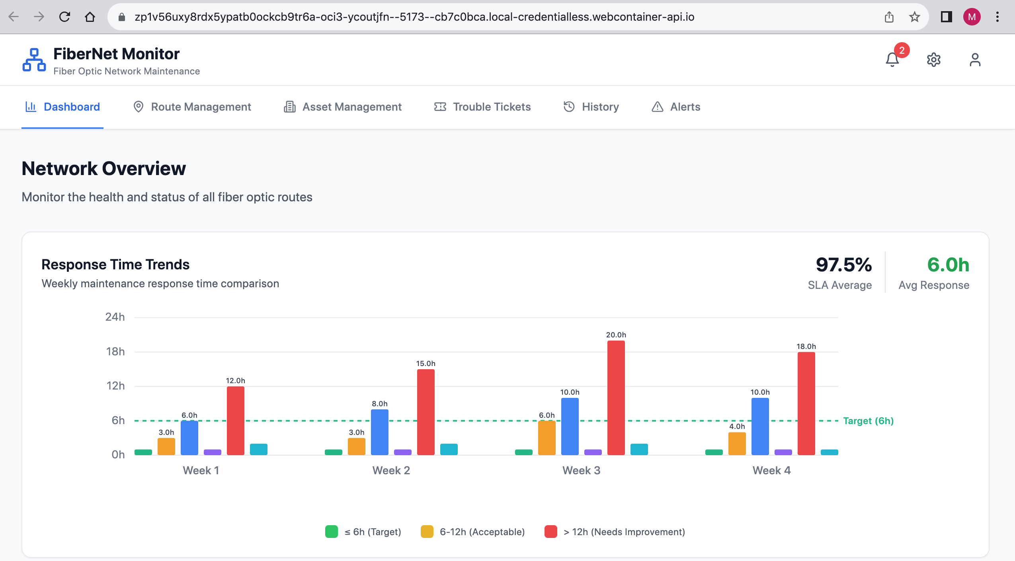
Task: Click the Week 3 20.0h red bar
Action: pyautogui.click(x=616, y=398)
